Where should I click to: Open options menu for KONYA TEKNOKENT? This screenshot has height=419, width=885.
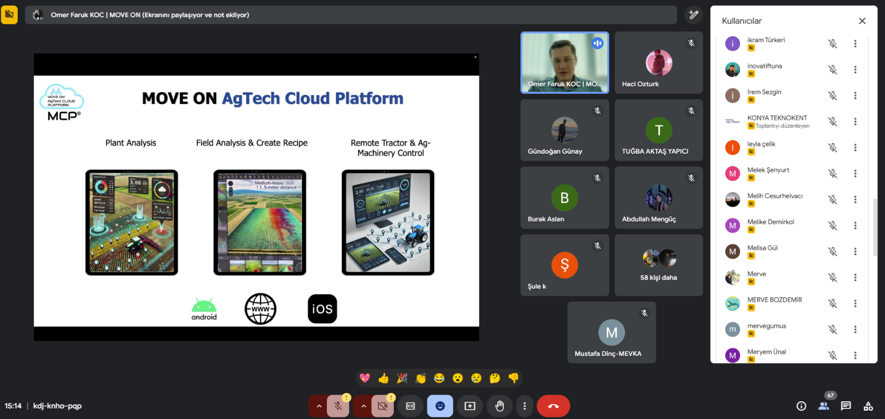855,122
